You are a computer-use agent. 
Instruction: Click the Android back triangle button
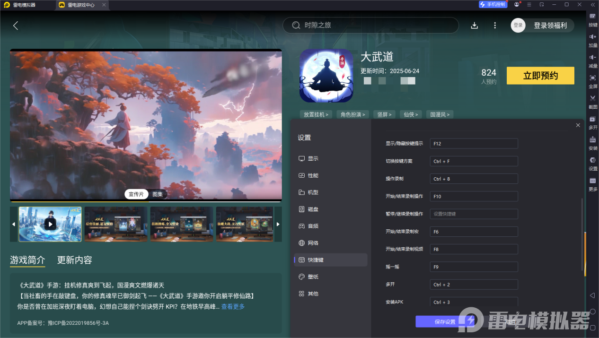592,295
